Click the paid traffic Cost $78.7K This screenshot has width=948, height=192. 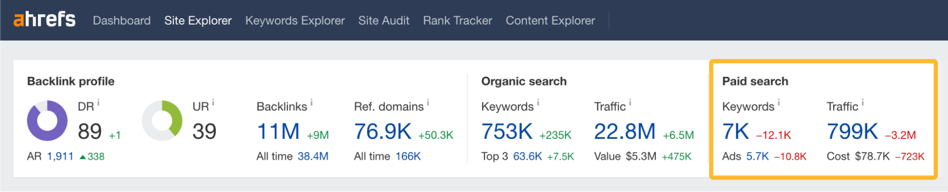(x=873, y=156)
